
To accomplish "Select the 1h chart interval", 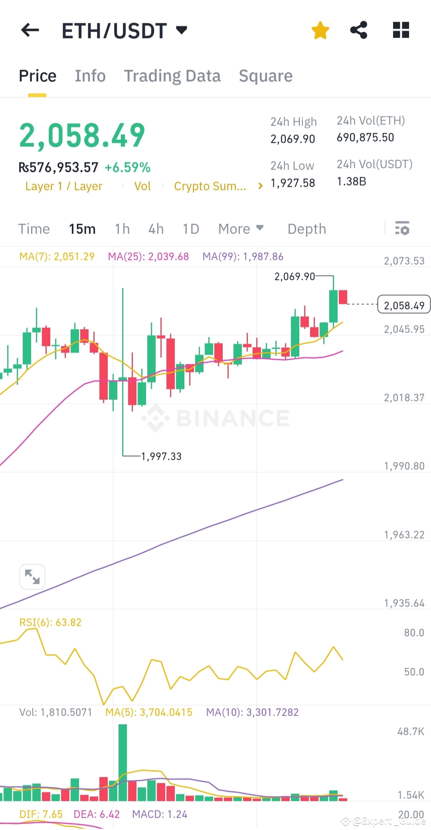I will pos(122,229).
